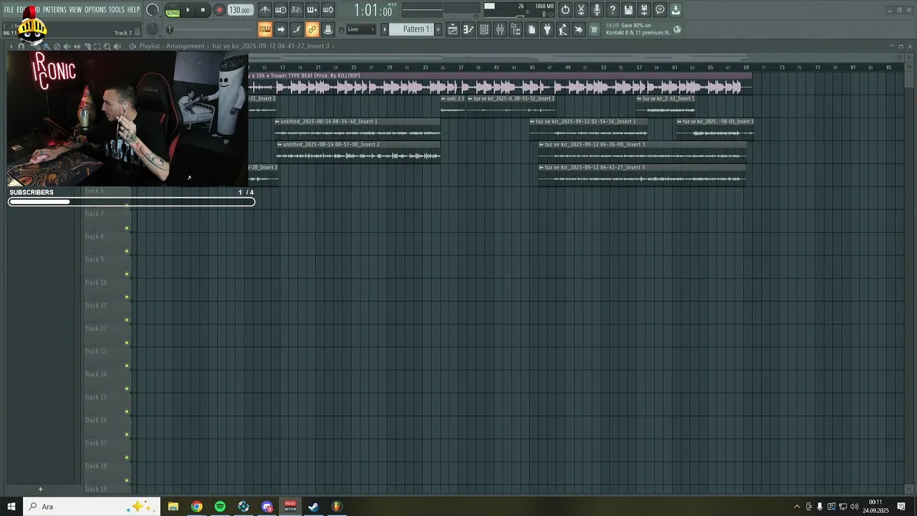Open the PATTERNS menu
Screen dimensions: 917x516
(54, 9)
